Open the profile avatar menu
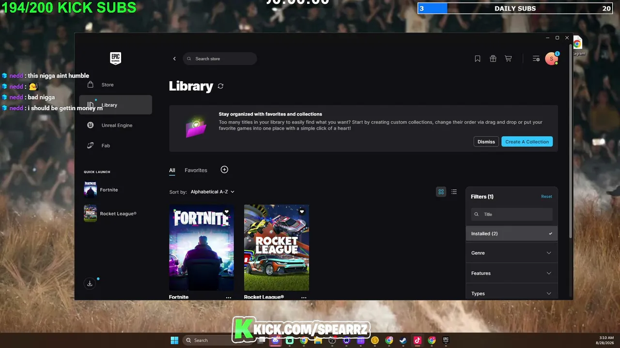Viewport: 620px width, 348px height. (551, 59)
